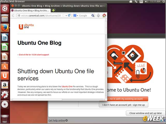Screen dimensions: 166x124
Task: Open System Settings launcher icon
Action: click(5, 95)
